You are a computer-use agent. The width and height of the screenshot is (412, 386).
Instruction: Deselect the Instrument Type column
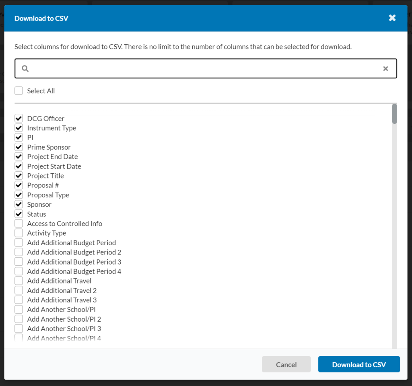click(19, 128)
